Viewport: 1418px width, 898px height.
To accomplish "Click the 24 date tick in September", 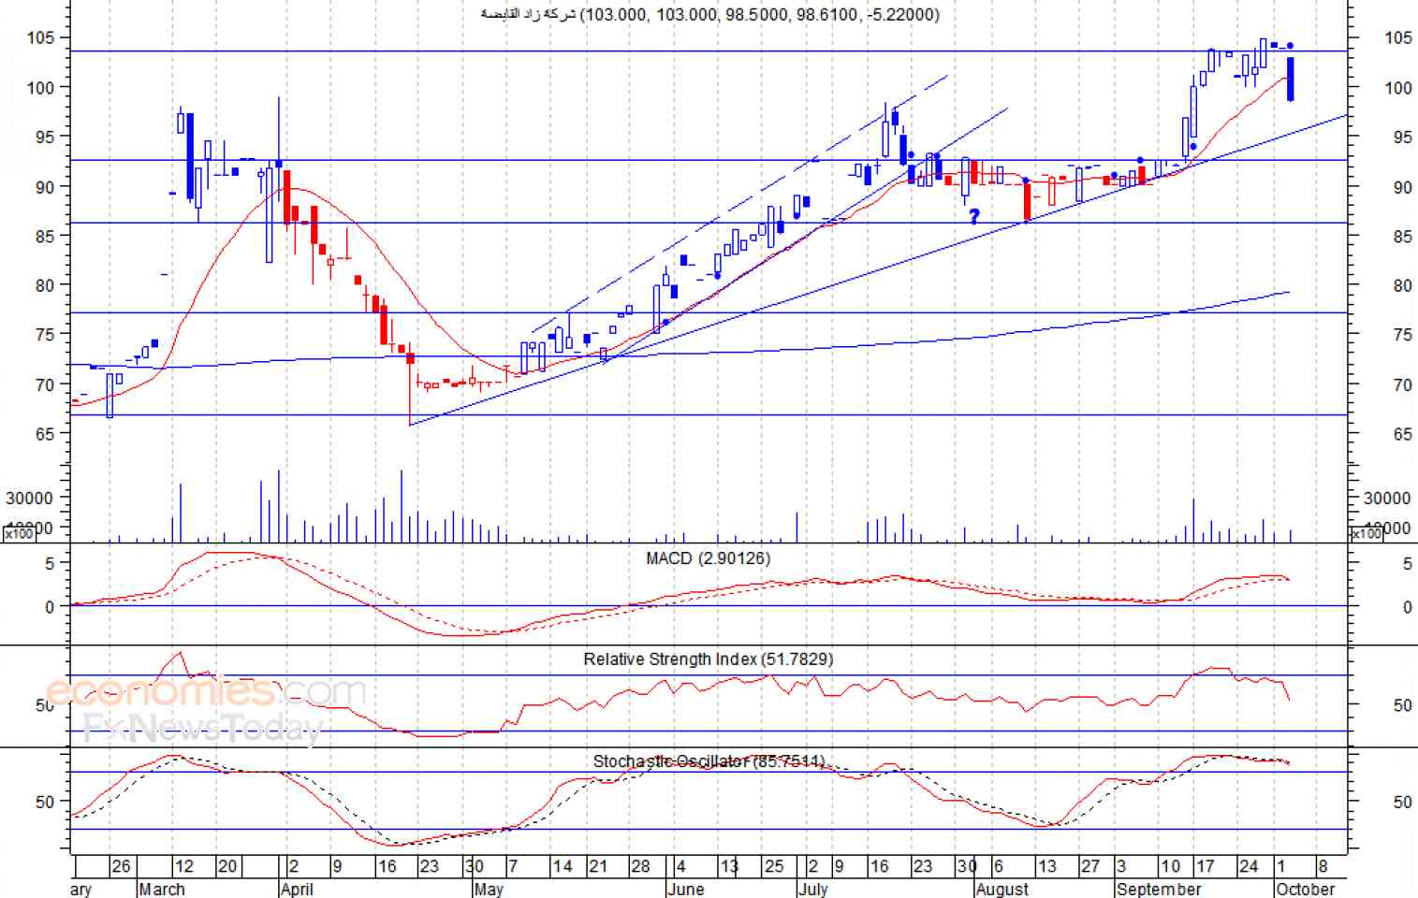I will coord(1249,866).
